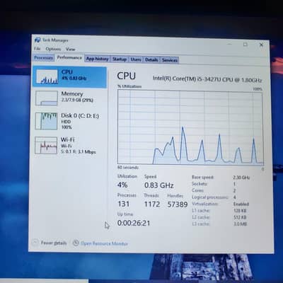Select the CPU mini graph thumbnail
This screenshot has height=283, width=283.
pyautogui.click(x=47, y=76)
